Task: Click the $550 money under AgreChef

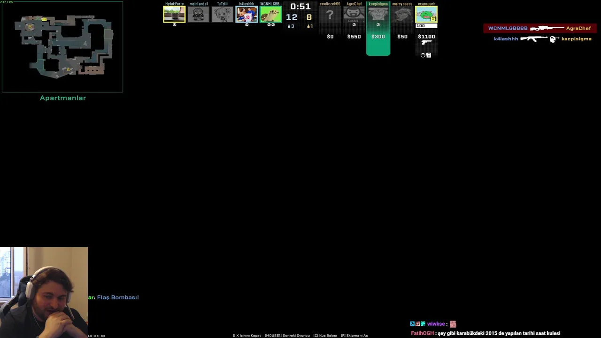Action: 354,37
